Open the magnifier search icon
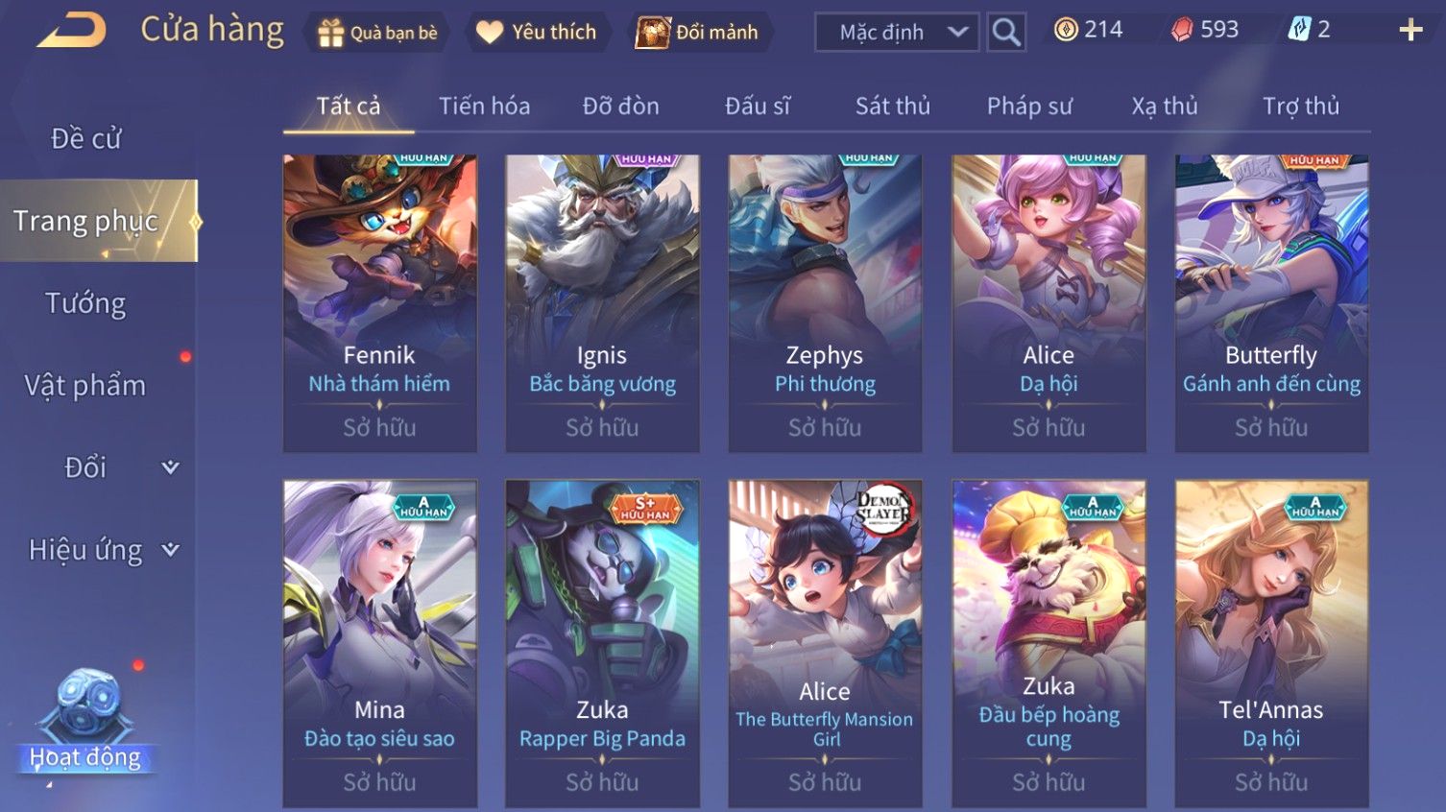The image size is (1446, 812). tap(1005, 32)
